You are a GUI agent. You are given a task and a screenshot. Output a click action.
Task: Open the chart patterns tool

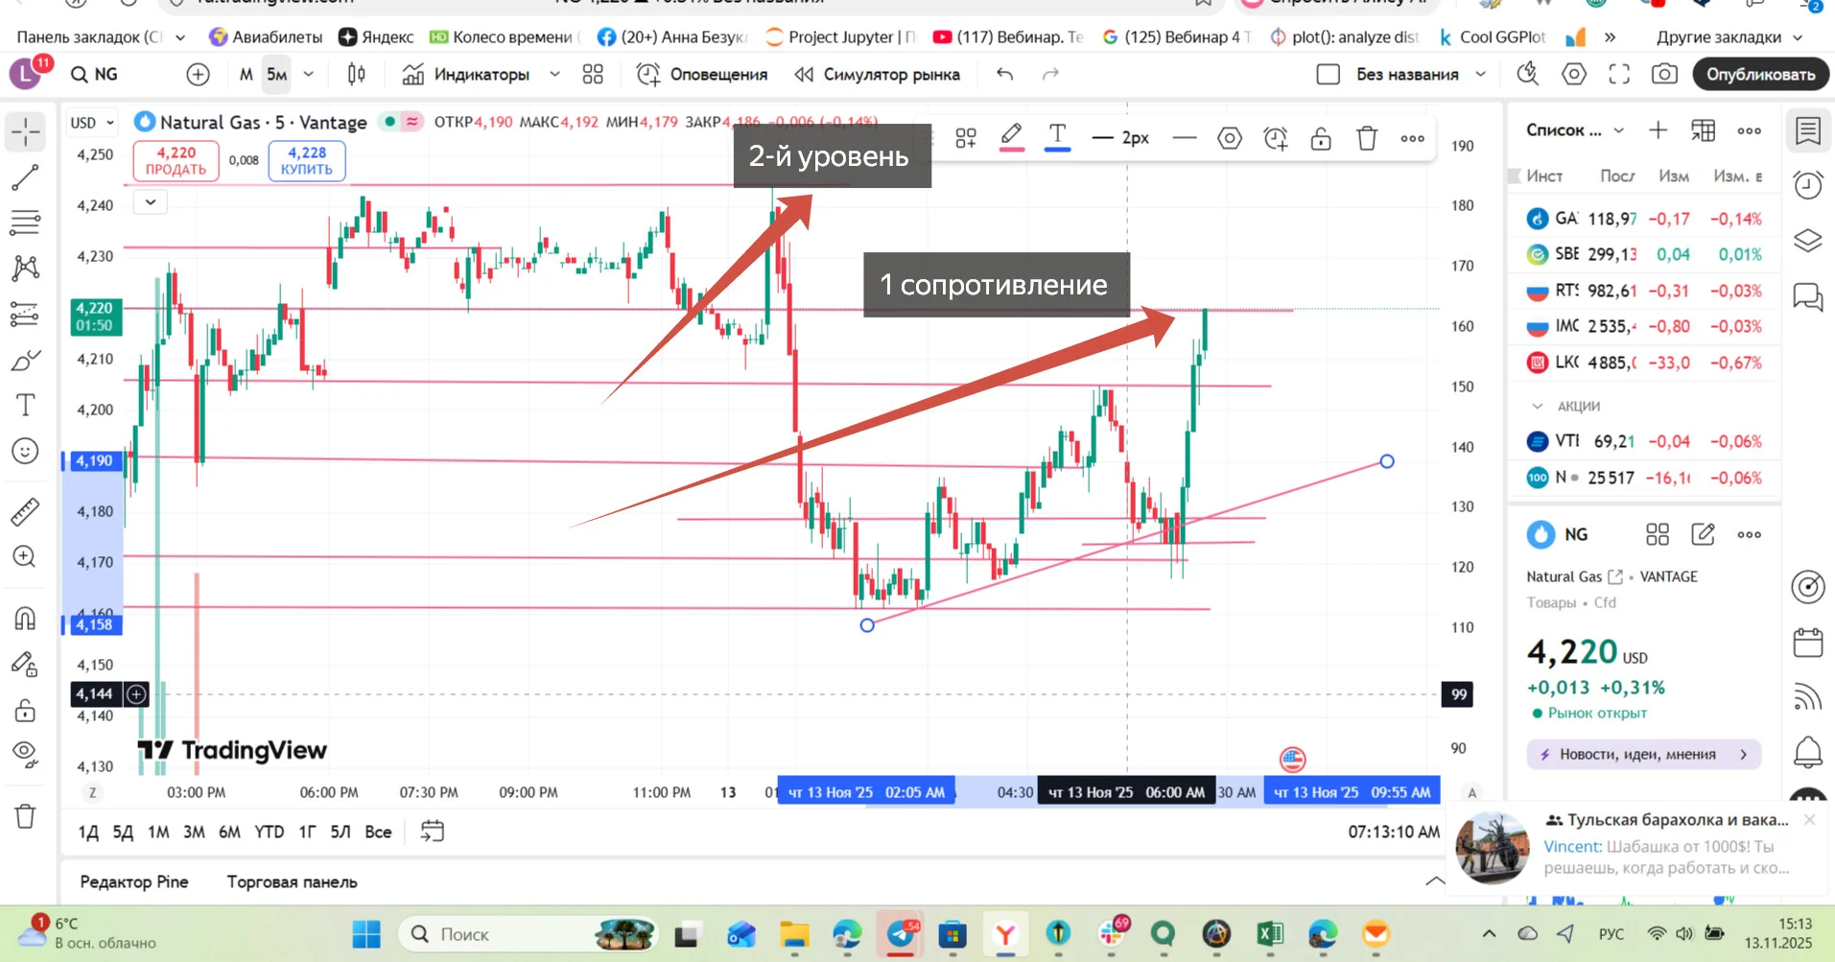(26, 268)
